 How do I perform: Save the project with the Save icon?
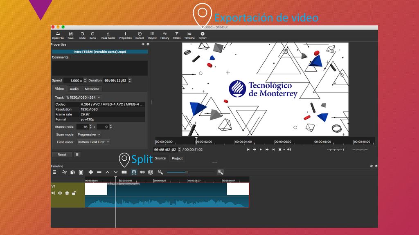(x=70, y=36)
